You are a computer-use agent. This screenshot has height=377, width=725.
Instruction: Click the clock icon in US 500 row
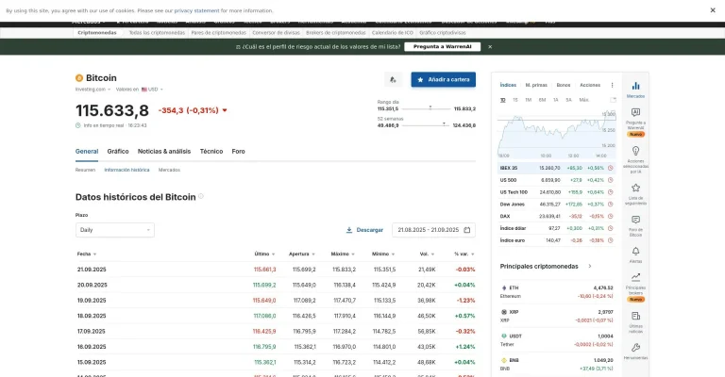coord(611,180)
